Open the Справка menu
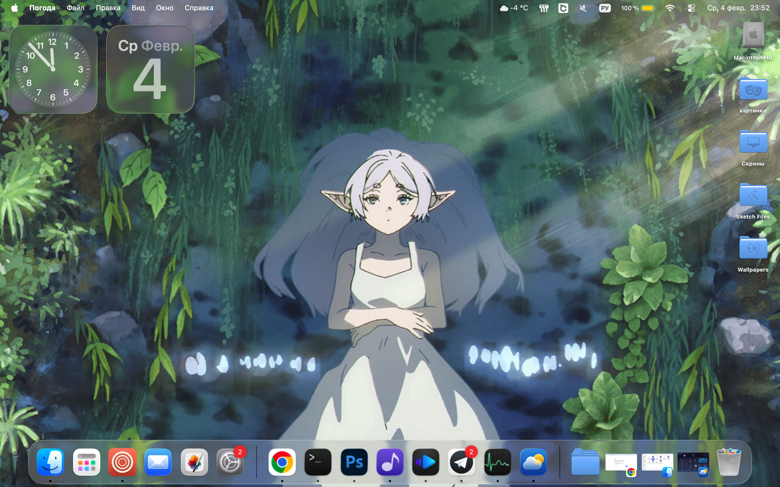The height and width of the screenshot is (487, 780). pos(199,8)
